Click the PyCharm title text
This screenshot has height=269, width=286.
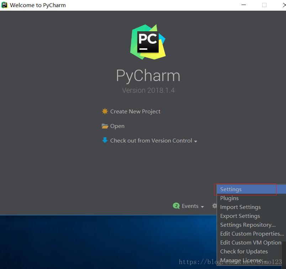(x=148, y=76)
